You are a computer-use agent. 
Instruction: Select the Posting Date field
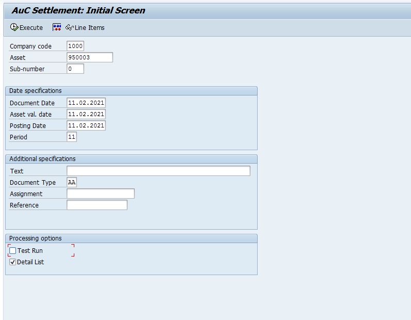pos(86,125)
